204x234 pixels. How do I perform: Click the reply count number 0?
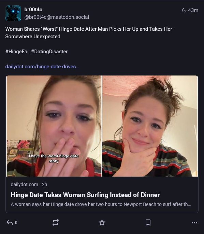pyautogui.click(x=16, y=223)
